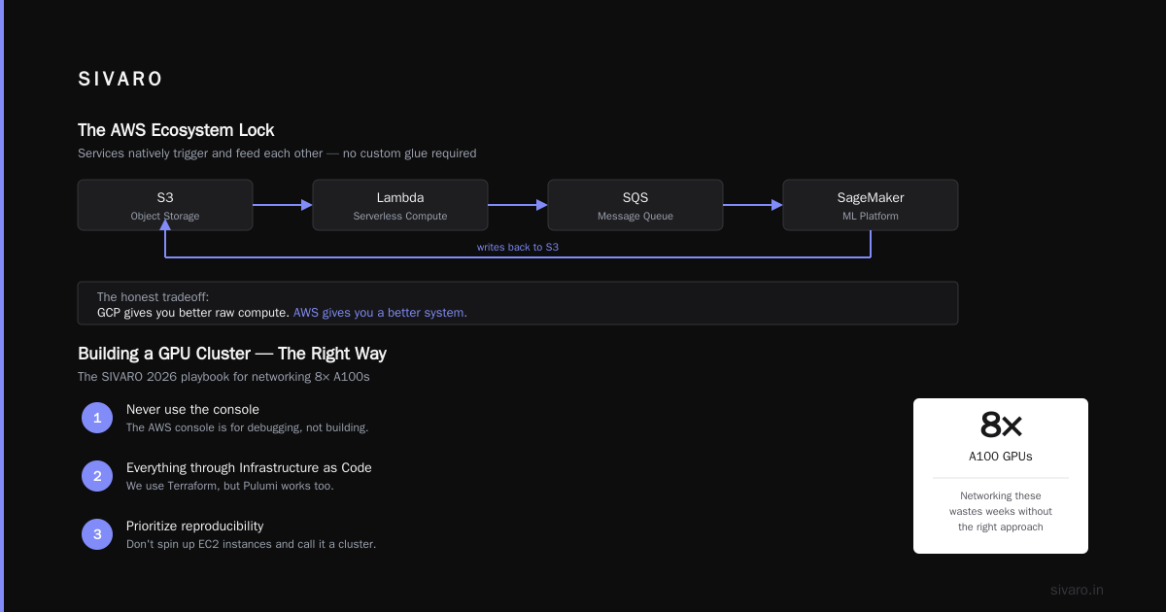Click 'The SIVARO 2026 playbook' subtitle
Screen dimensions: 1166x612
pyautogui.click(x=223, y=377)
